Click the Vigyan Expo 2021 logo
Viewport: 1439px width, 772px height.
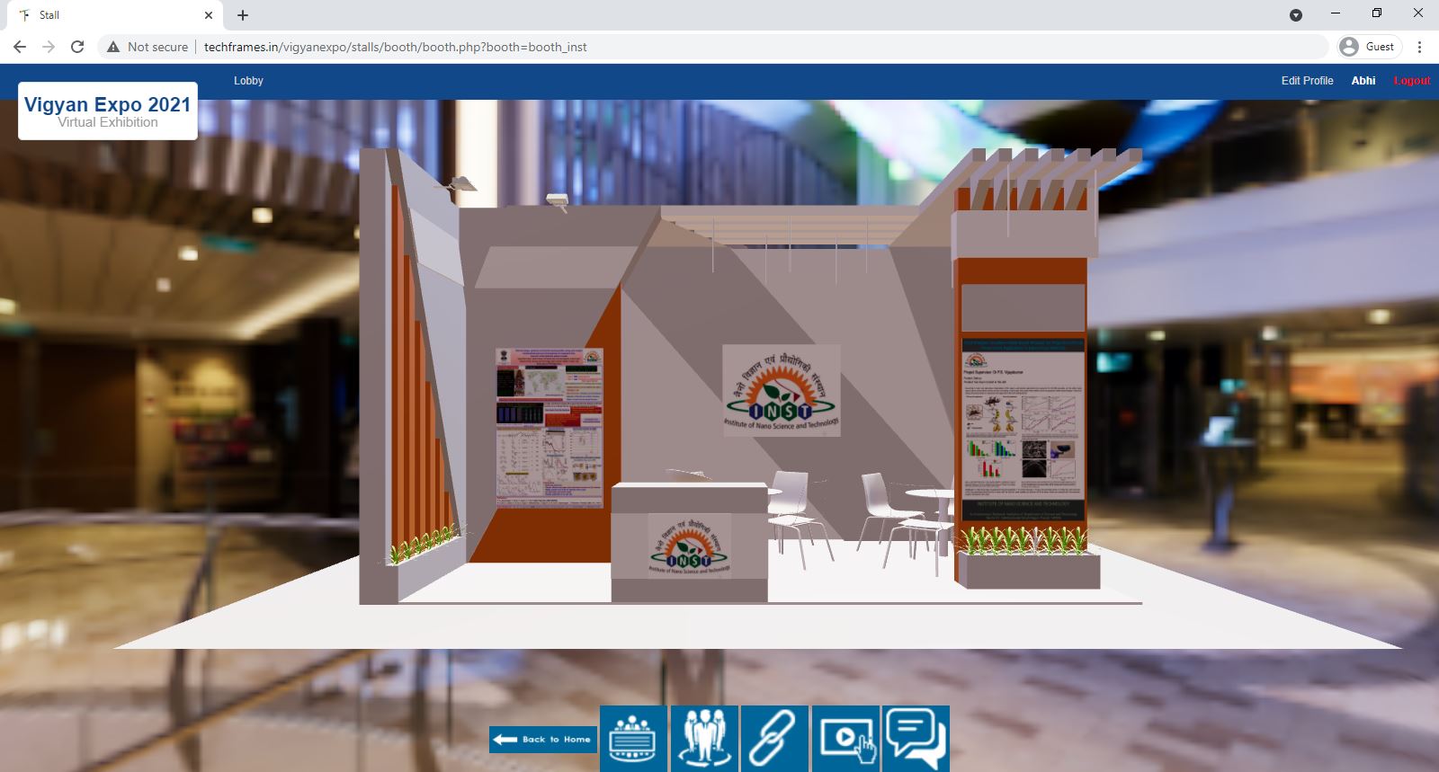point(108,111)
